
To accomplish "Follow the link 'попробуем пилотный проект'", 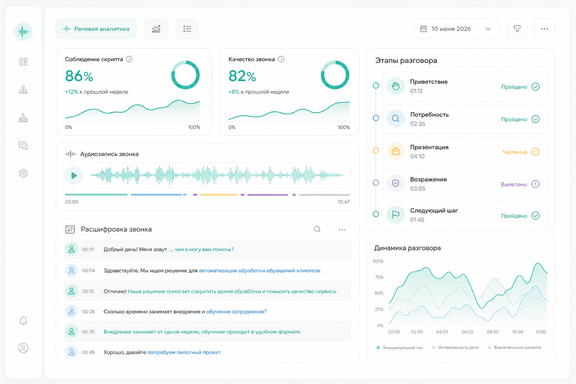I will pyautogui.click(x=184, y=352).
